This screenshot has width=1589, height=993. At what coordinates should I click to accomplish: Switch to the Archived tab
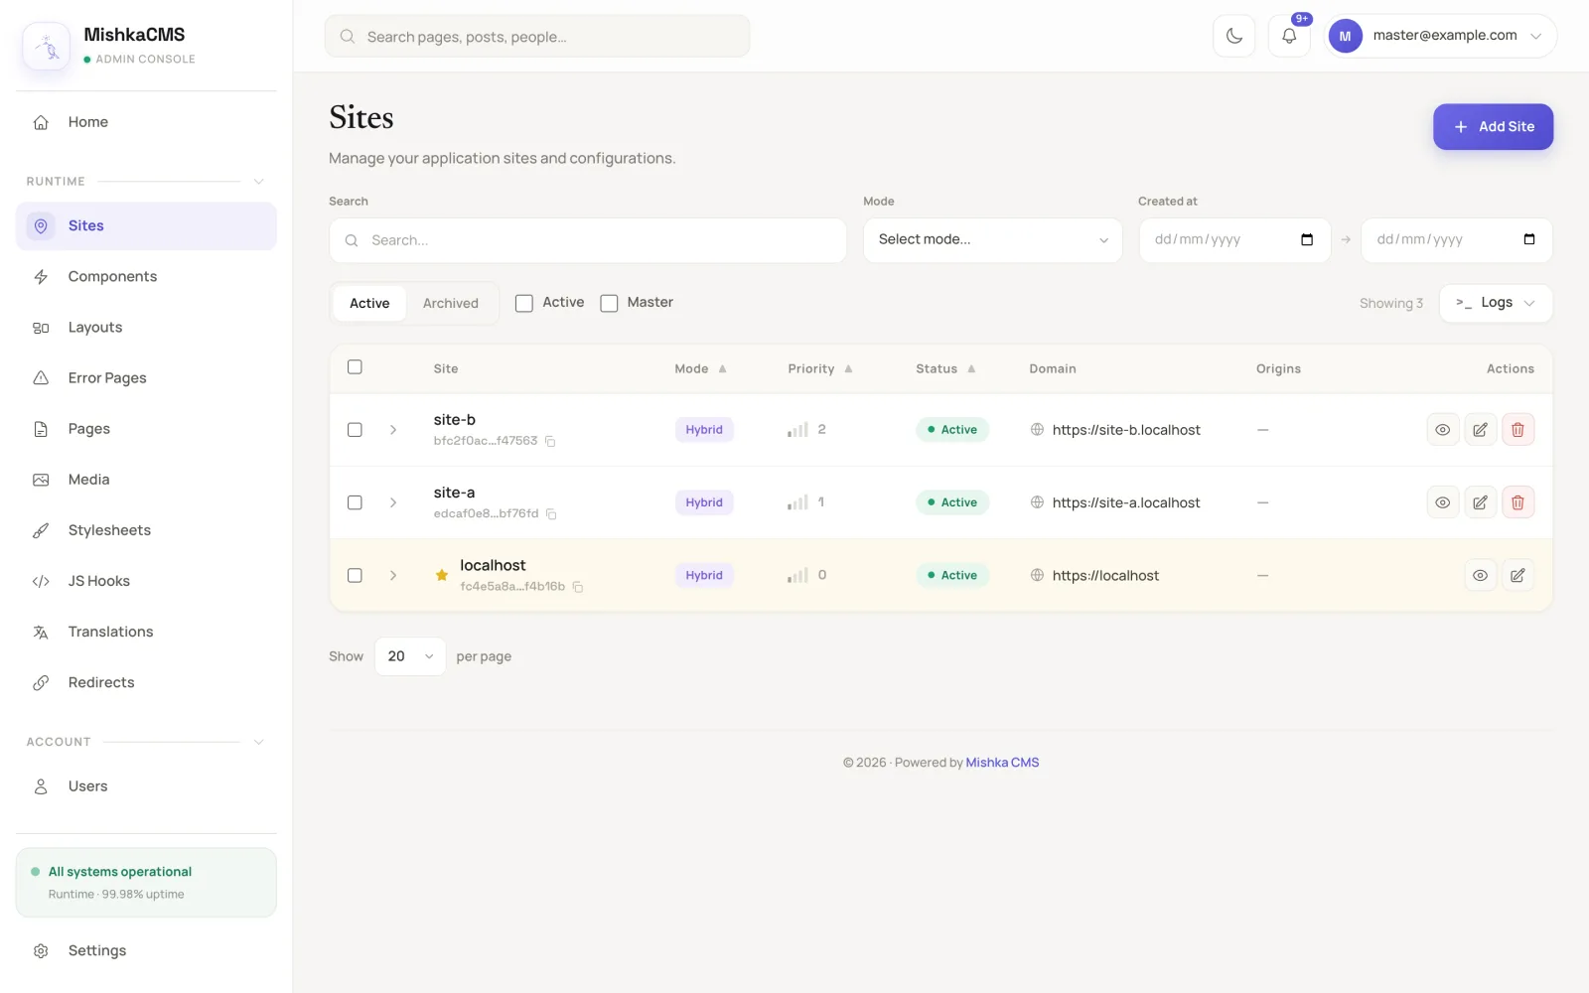[451, 303]
